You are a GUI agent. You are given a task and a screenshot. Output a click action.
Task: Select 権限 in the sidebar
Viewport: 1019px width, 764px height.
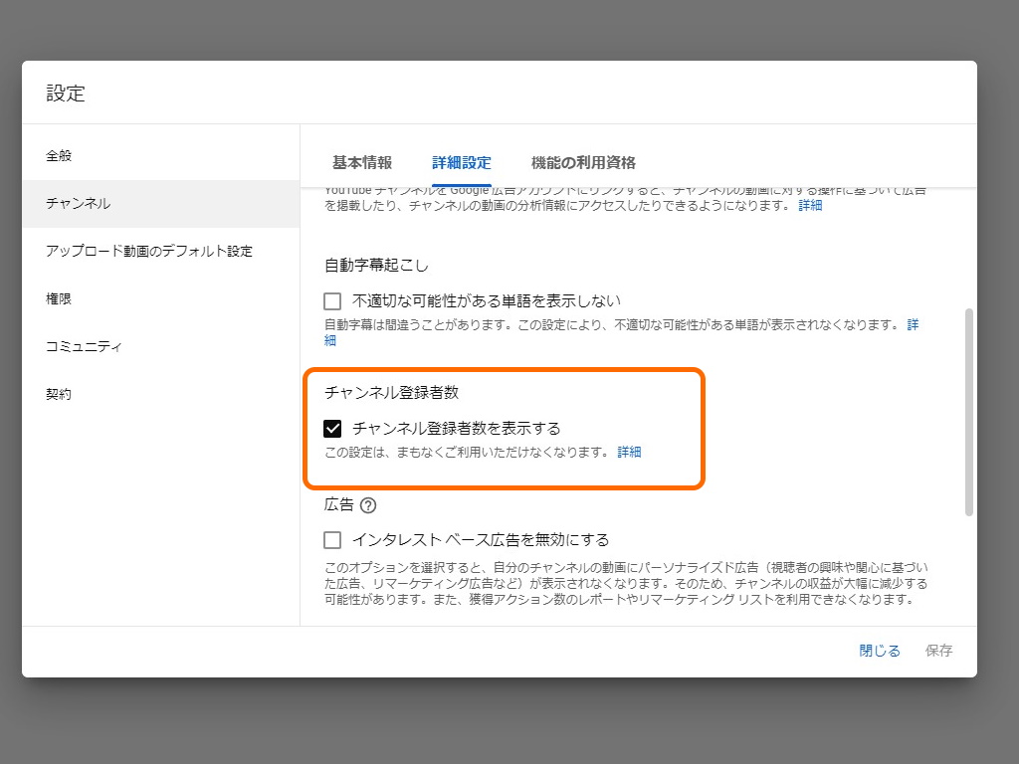(58, 298)
